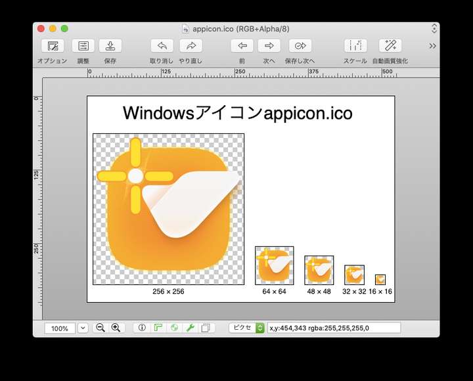This screenshot has width=473, height=381.
Task: Click the 保存 save icon
Action: tap(110, 46)
